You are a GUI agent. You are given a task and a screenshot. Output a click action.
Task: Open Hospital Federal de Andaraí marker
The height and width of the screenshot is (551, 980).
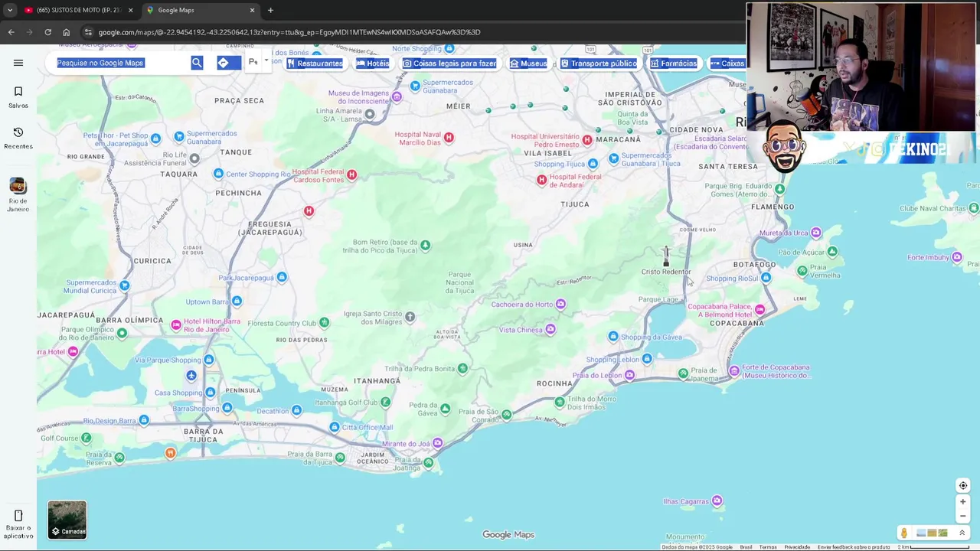(541, 180)
